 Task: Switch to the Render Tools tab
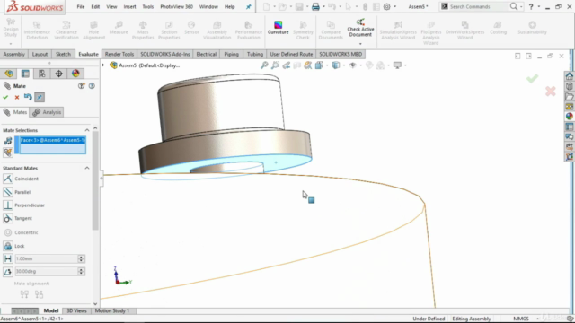pos(119,54)
